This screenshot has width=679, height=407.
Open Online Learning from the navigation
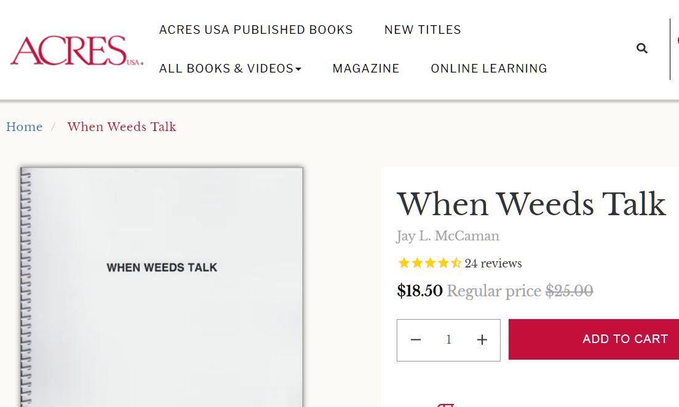tap(489, 68)
